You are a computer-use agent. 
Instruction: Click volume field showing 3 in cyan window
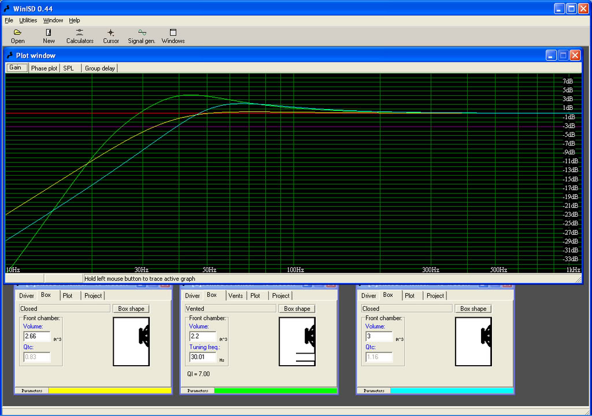pyautogui.click(x=379, y=336)
